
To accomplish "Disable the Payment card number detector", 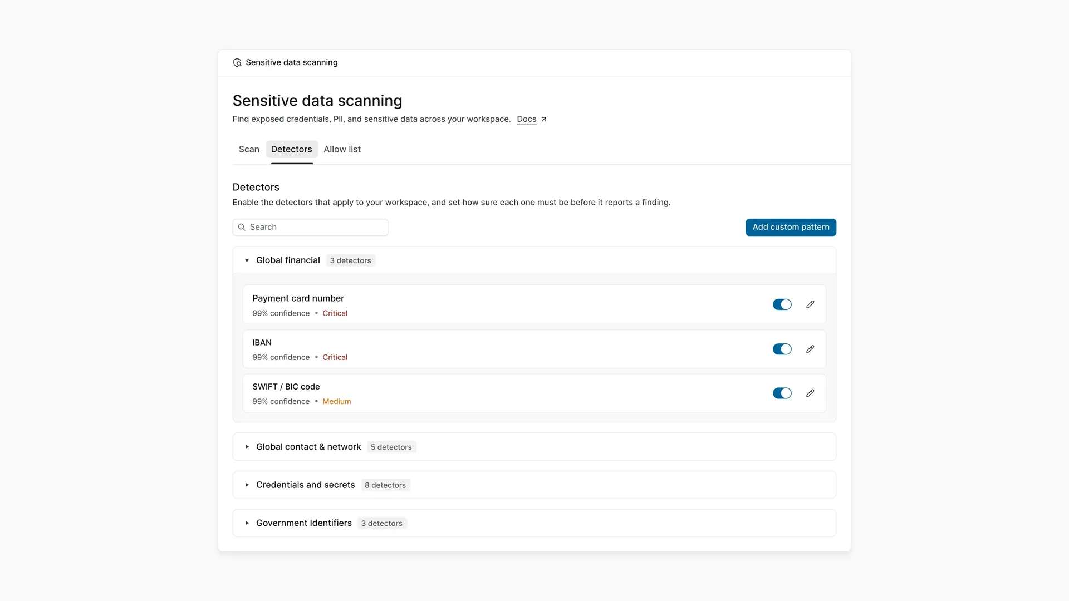I will pyautogui.click(x=782, y=304).
